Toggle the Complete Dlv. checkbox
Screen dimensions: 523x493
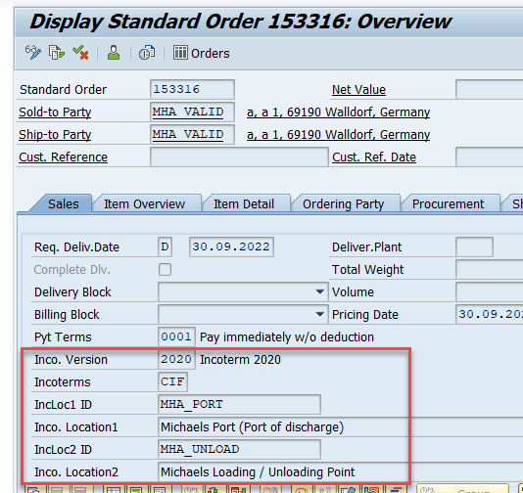click(x=165, y=269)
